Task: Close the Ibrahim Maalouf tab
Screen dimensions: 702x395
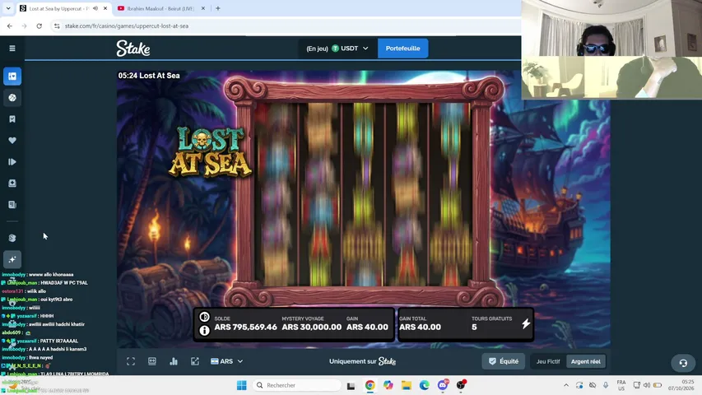Action: [x=202, y=8]
